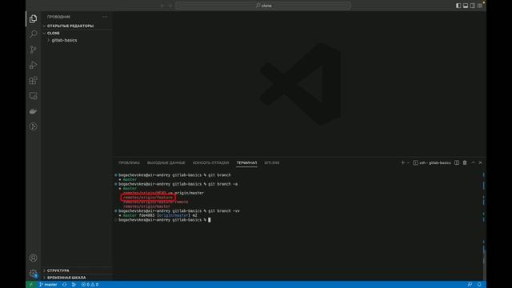Kill the terminal with trash icon
512x288 pixels.
pos(465,162)
